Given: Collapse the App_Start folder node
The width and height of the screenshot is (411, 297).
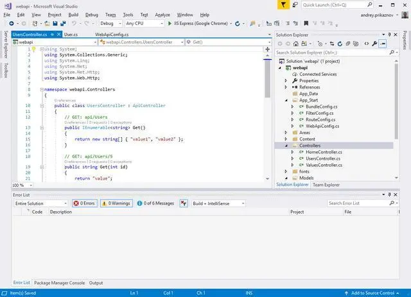Looking at the screenshot, I should pos(286,101).
